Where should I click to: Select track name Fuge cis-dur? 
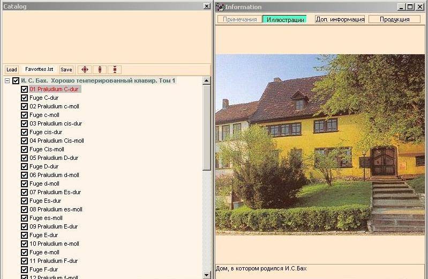(x=46, y=132)
